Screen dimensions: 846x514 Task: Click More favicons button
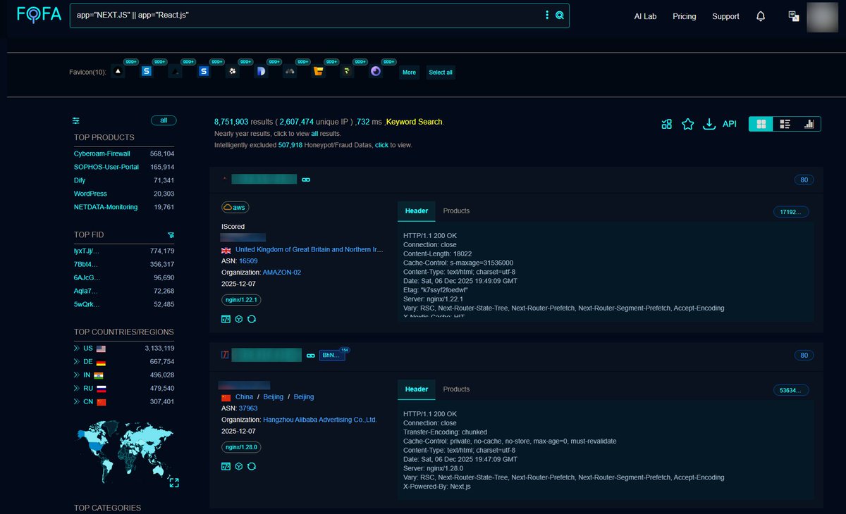pyautogui.click(x=409, y=73)
